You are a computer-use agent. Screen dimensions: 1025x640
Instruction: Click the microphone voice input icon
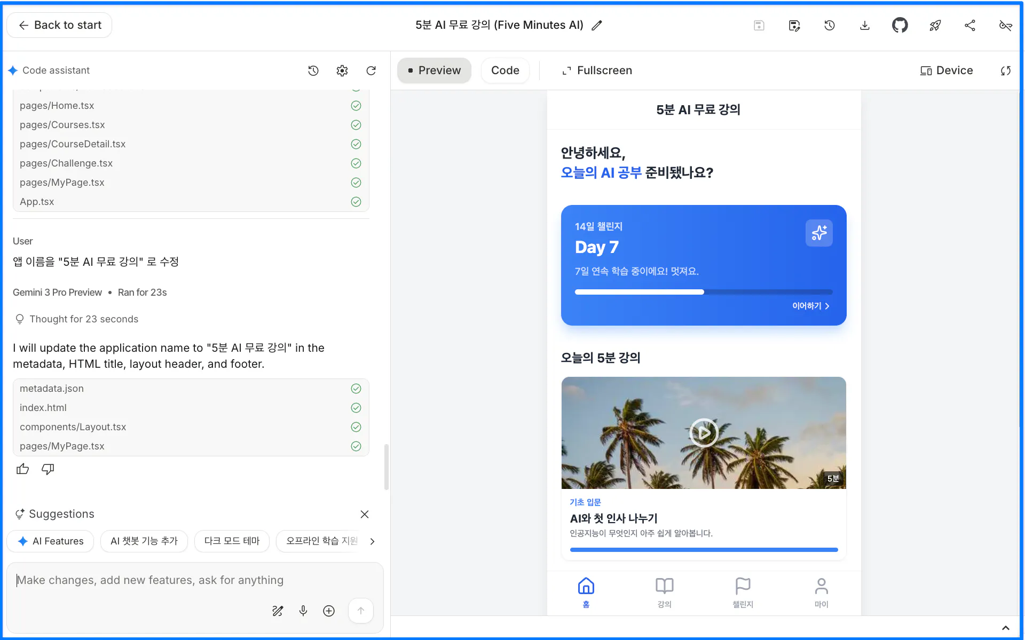303,611
